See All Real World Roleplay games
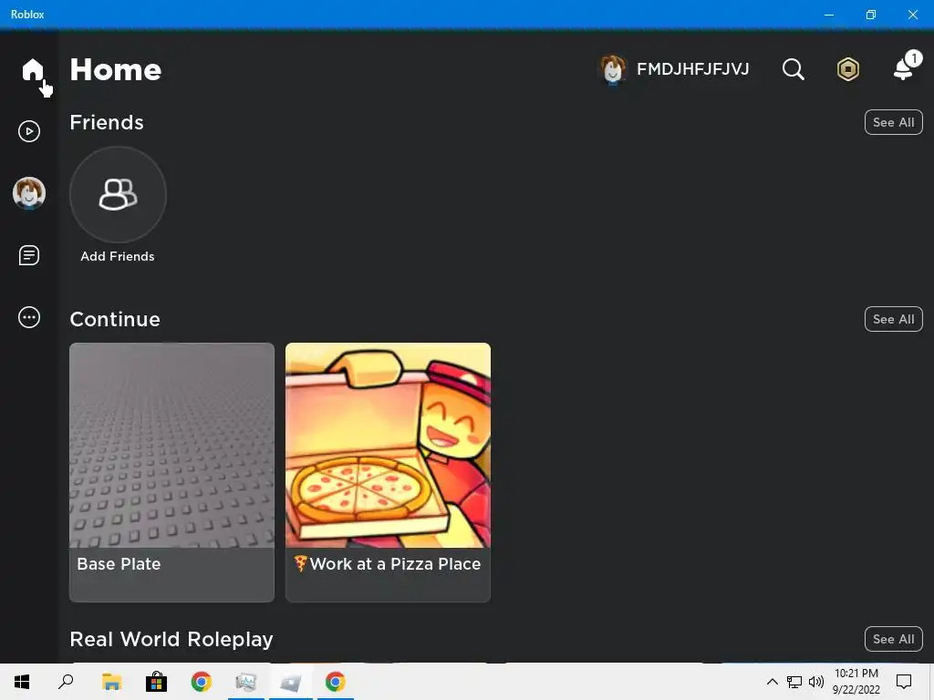934x700 pixels. pos(893,639)
